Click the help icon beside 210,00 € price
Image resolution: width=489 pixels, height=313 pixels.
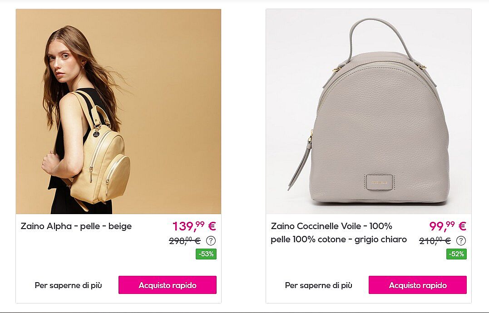[x=461, y=240]
